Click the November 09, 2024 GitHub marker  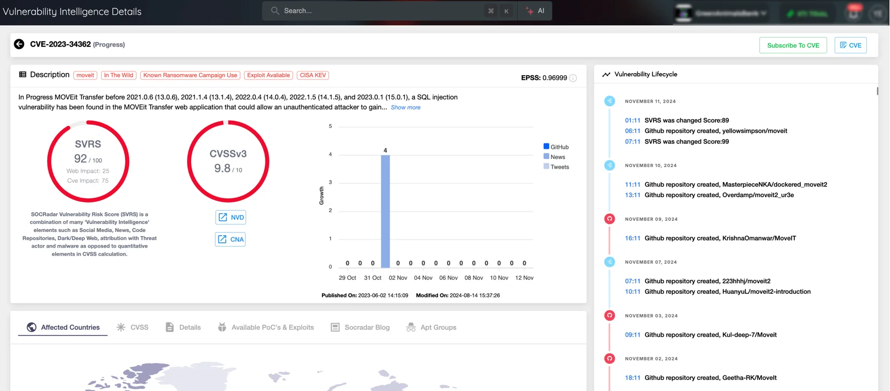tap(609, 219)
